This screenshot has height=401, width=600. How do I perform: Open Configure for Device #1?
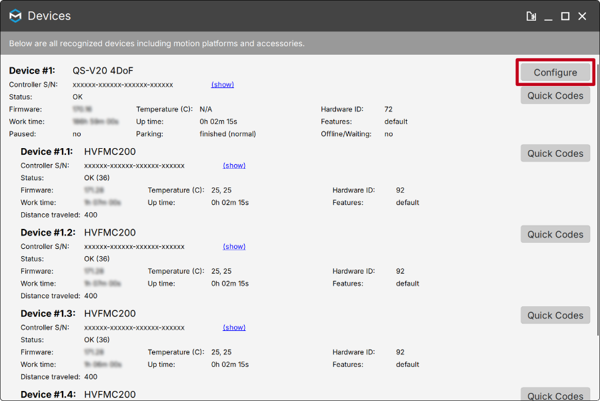[555, 72]
